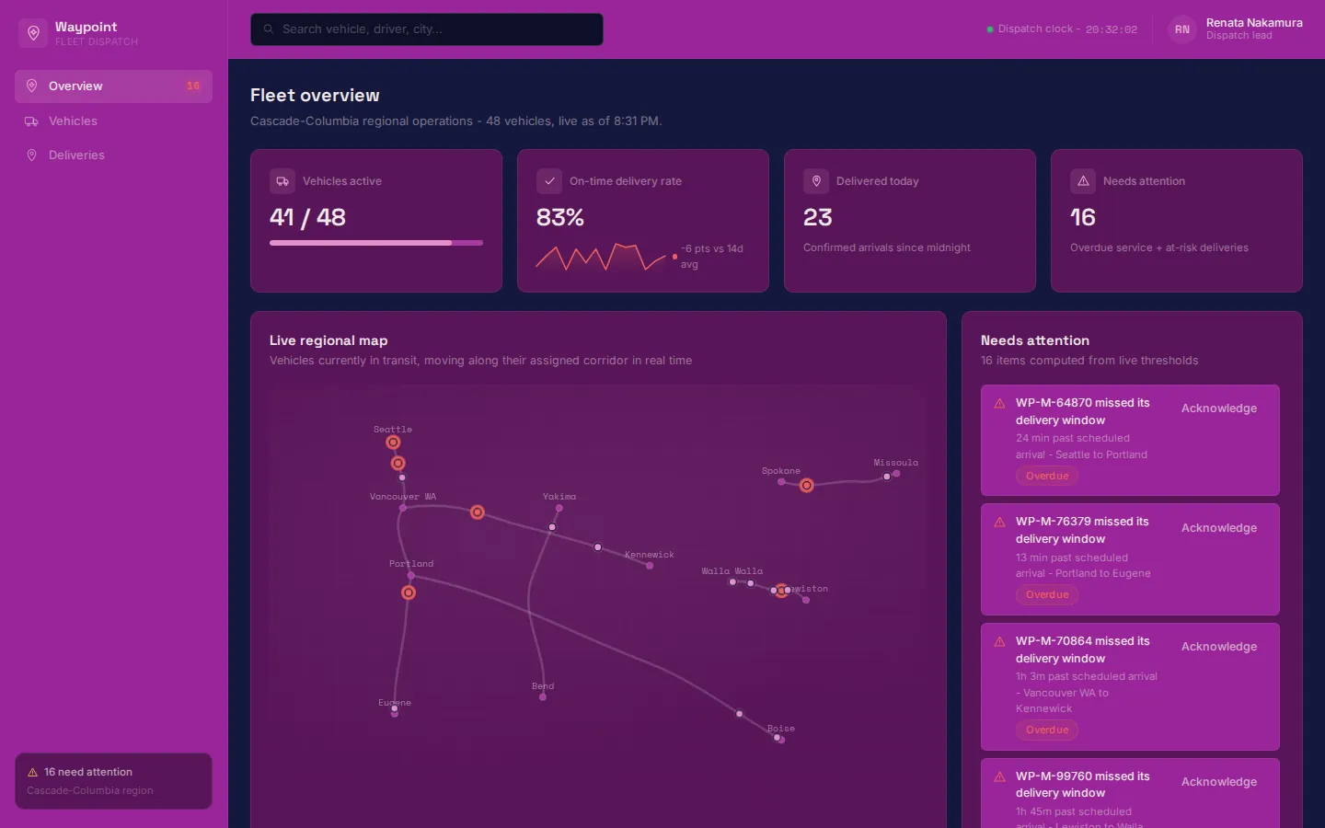1325x828 pixels.
Task: Click the orange vehicle marker below Portland
Action: [x=409, y=593]
